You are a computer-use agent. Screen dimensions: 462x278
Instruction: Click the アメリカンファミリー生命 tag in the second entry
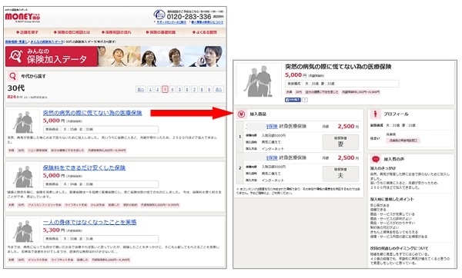[x=45, y=205]
